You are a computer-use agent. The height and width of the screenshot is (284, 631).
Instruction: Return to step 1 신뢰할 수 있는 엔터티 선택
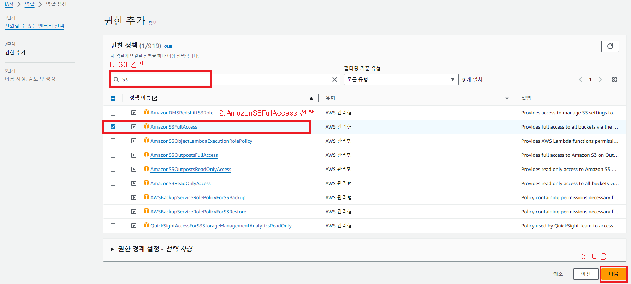click(x=34, y=26)
